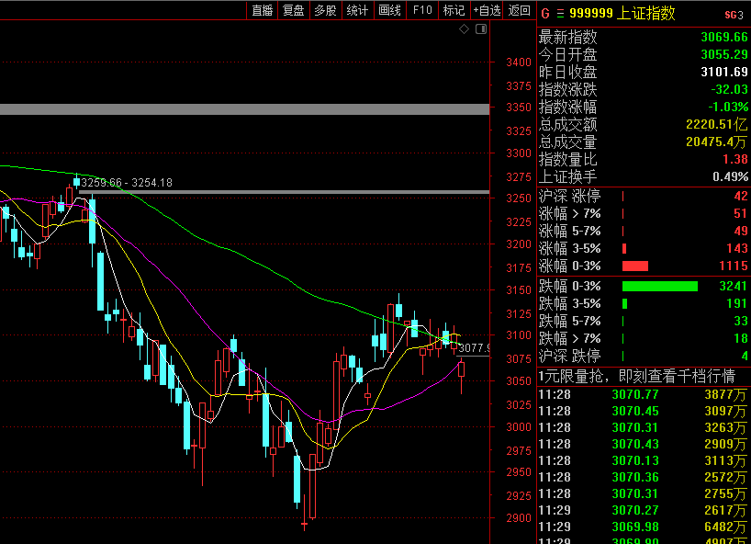Select the 昨日收盘 value 3101.69
The width and height of the screenshot is (751, 544).
tap(723, 72)
